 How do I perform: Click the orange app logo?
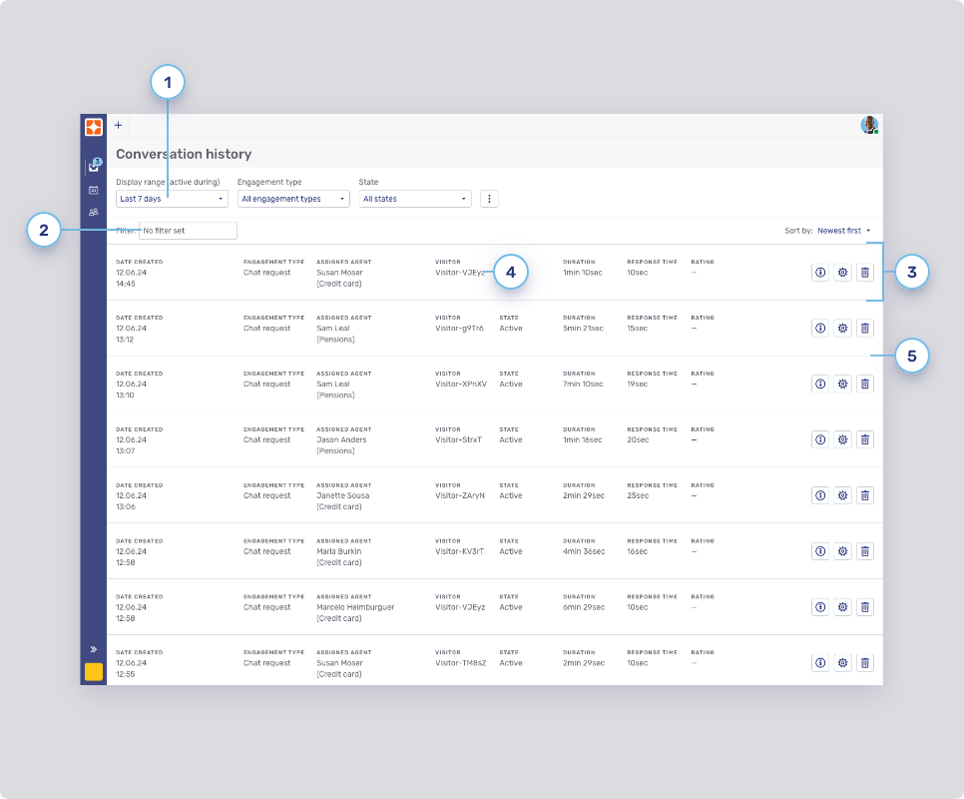pyautogui.click(x=94, y=126)
